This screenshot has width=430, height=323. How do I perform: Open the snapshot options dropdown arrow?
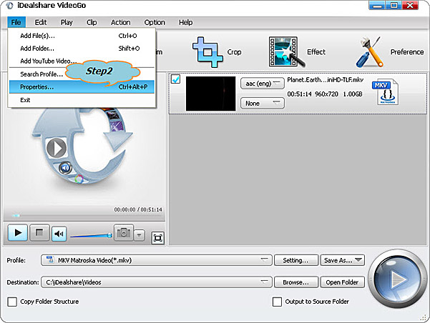[x=140, y=235]
